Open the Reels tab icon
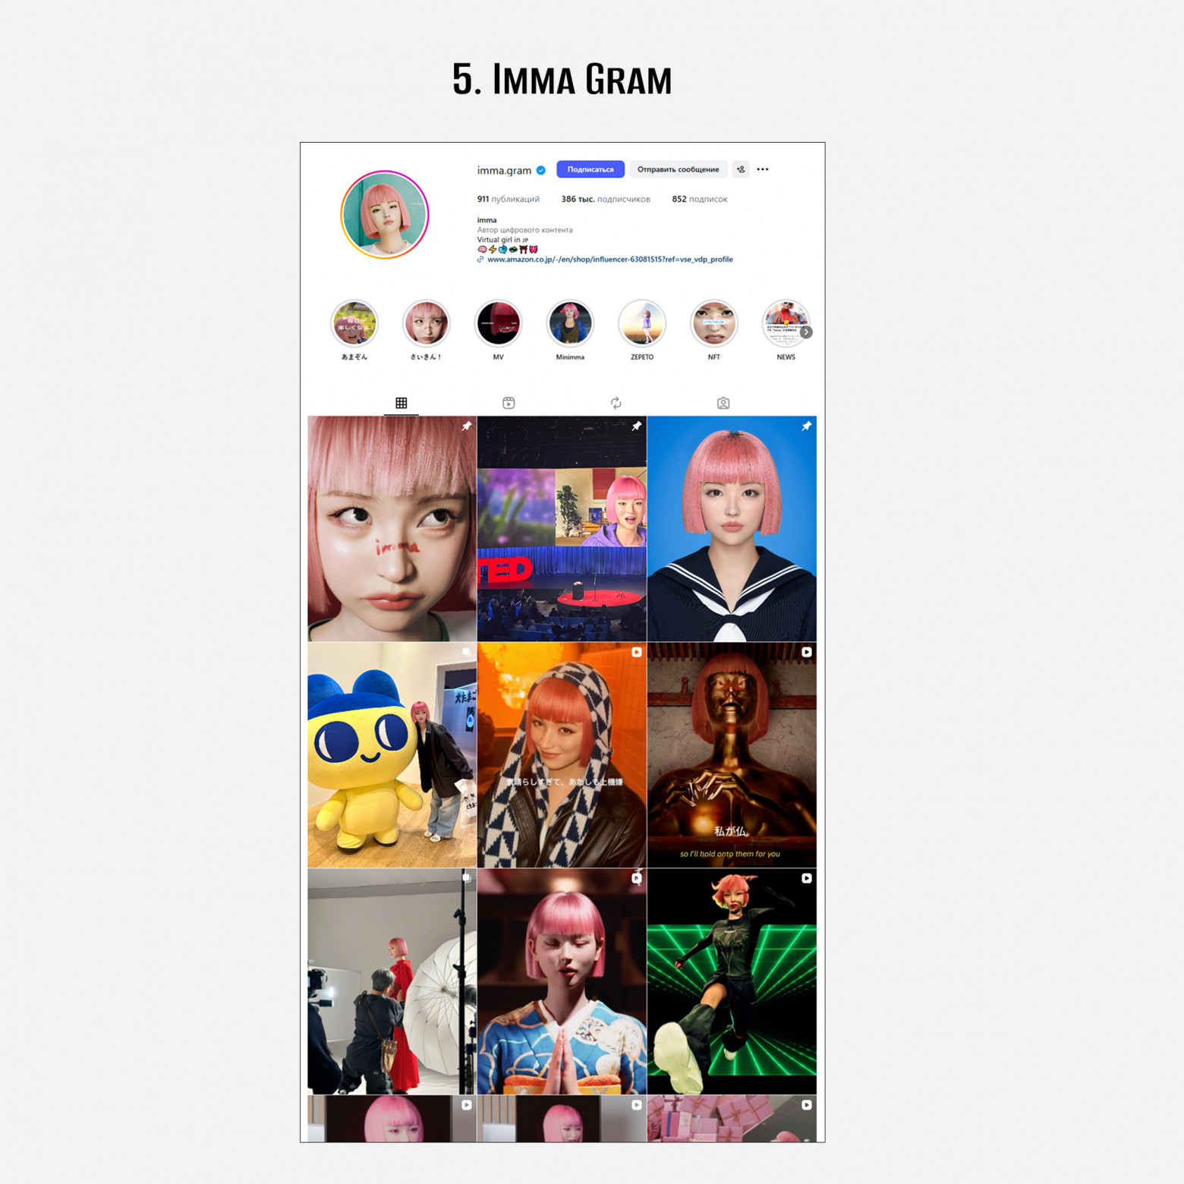This screenshot has height=1184, width=1184. pos(509,403)
